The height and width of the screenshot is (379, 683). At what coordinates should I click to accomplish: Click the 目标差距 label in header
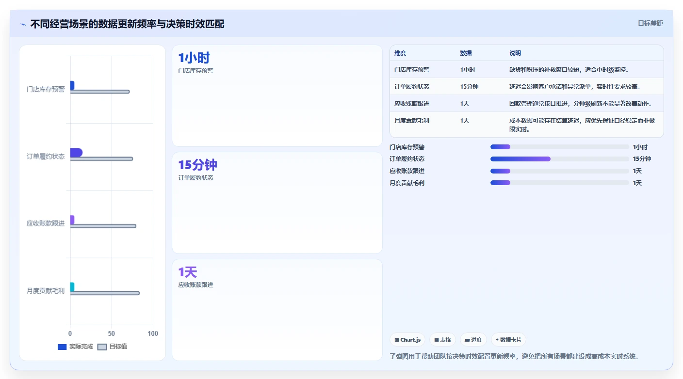(650, 23)
